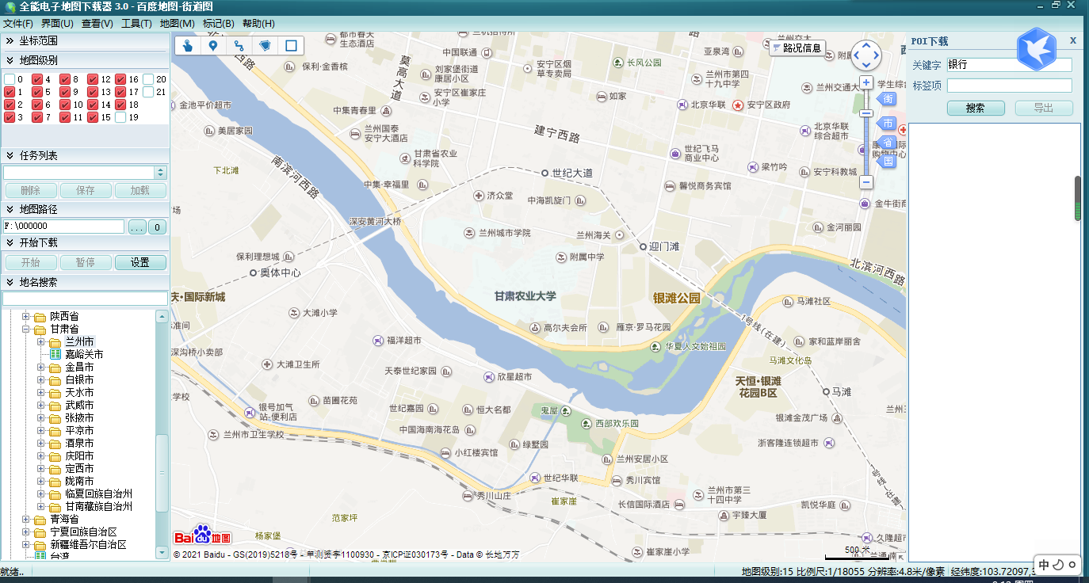Select the polyline route drawing tool
1089x583 pixels.
coord(239,45)
